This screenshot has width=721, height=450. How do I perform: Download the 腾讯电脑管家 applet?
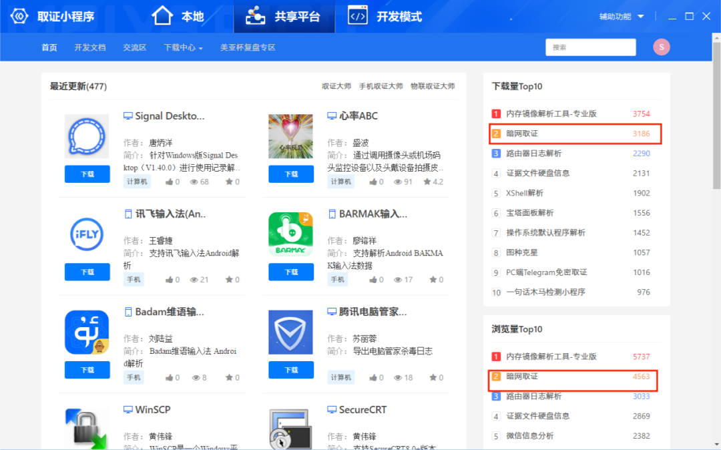291,370
